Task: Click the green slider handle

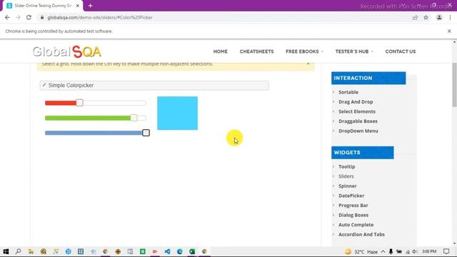Action: [134, 118]
